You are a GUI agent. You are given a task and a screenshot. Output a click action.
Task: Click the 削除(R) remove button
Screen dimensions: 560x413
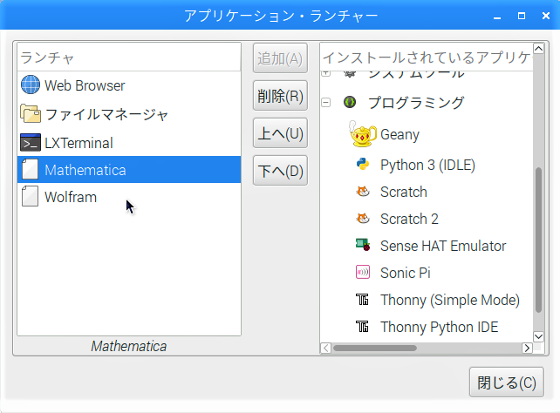point(280,96)
